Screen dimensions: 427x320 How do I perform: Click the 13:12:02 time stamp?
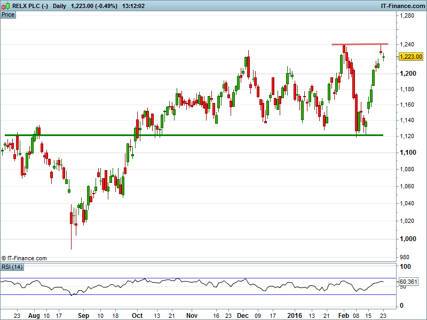(133, 6)
